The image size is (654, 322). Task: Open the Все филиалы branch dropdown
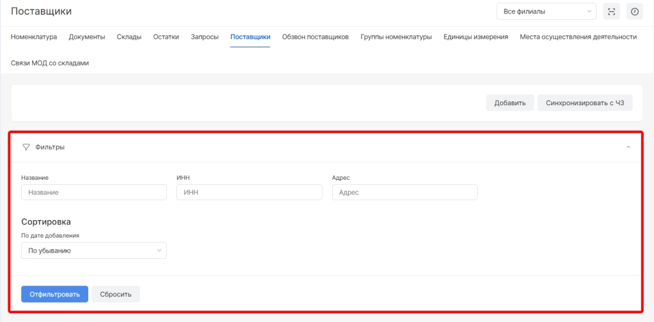546,11
